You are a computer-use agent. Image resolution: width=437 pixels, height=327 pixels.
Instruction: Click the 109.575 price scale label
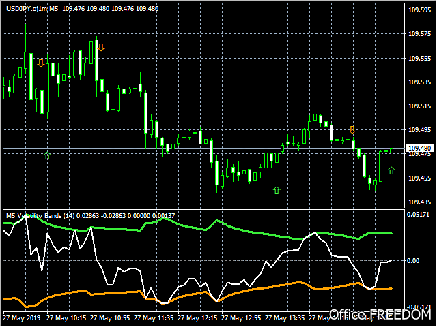pos(419,34)
